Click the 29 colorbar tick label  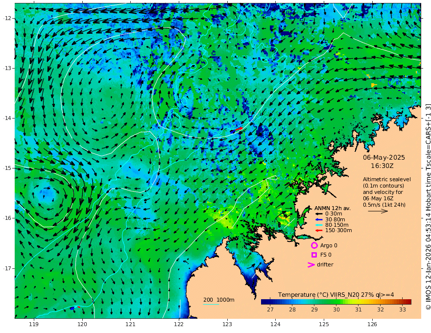tap(314, 309)
